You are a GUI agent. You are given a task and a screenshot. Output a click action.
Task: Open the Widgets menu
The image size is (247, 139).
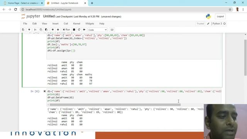90,24
